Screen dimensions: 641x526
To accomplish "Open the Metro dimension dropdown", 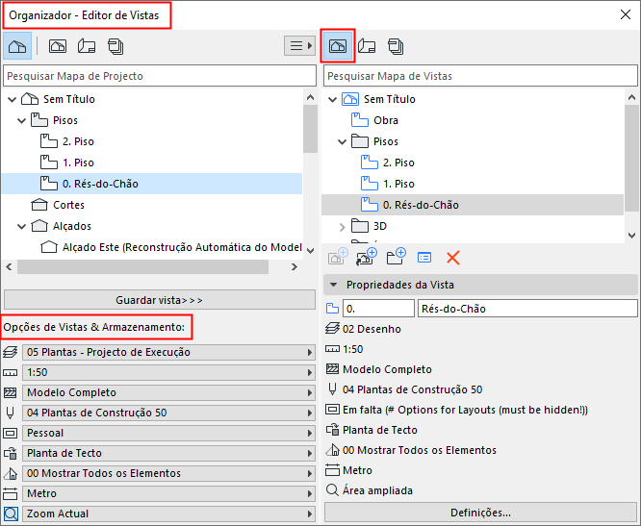I will [168, 493].
